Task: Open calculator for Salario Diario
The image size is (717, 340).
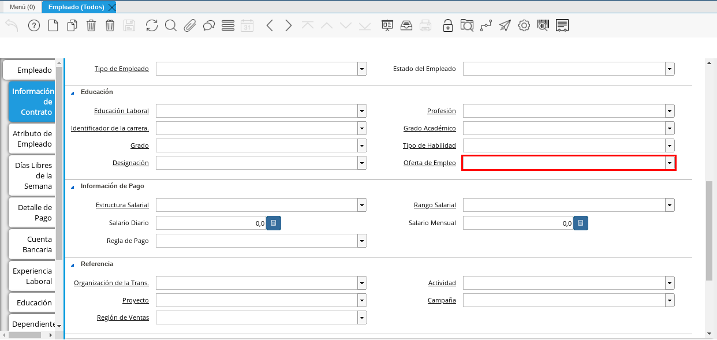Action: point(274,223)
